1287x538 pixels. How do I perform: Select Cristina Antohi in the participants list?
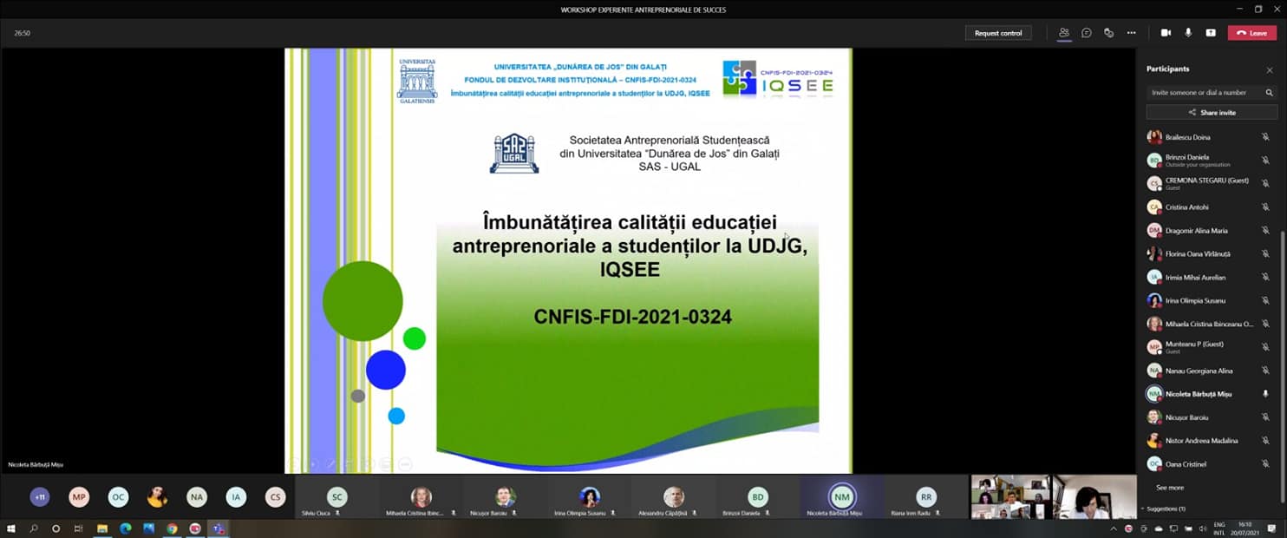[1211, 207]
